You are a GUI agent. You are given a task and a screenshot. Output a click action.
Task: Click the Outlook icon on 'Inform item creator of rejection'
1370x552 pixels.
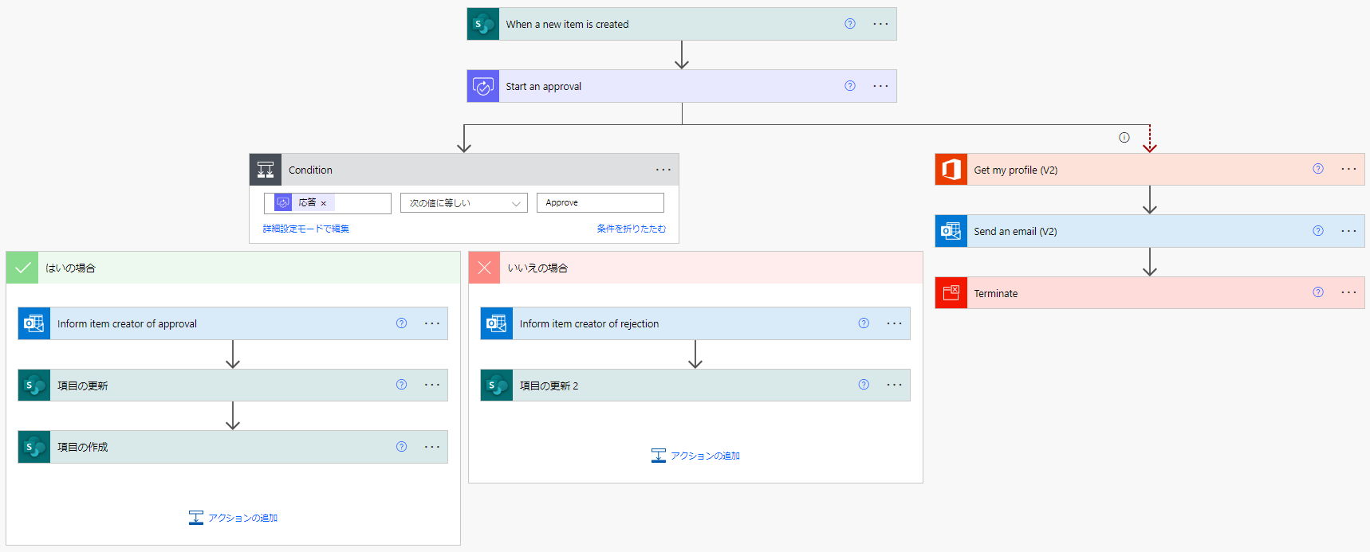[x=497, y=323]
